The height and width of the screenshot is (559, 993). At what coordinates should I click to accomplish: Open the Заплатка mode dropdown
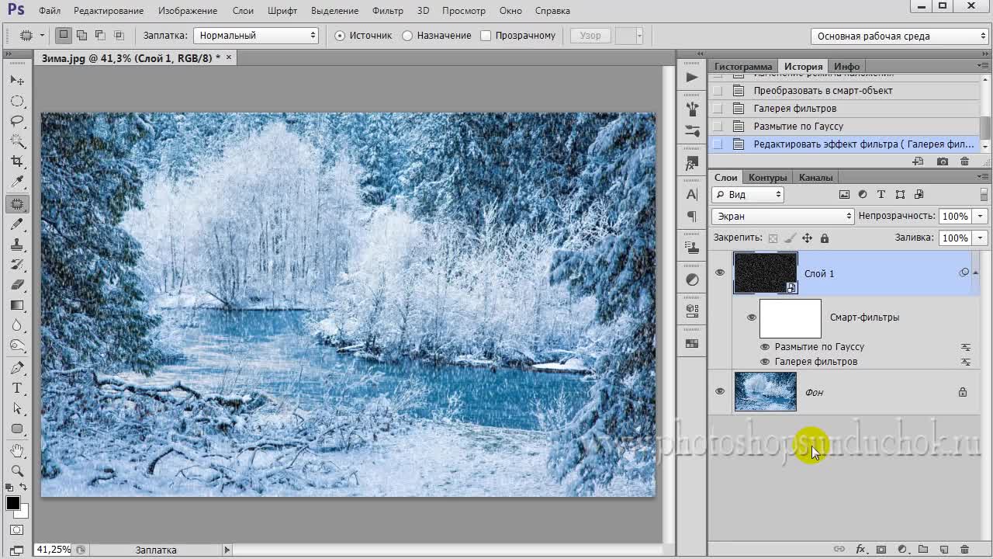[x=256, y=36]
